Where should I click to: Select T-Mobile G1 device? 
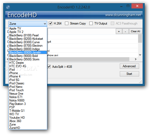[x=28, y=111]
